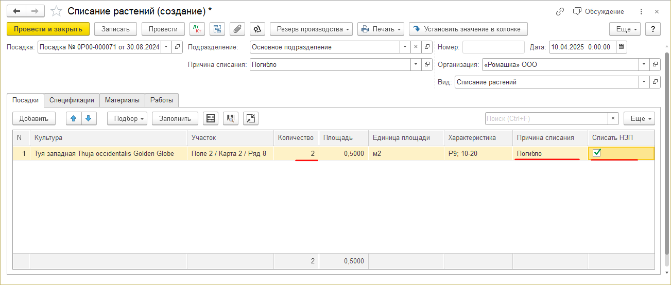Image resolution: width=671 pixels, height=285 pixels.
Task: Switch to the Спецификации tab
Action: point(72,100)
